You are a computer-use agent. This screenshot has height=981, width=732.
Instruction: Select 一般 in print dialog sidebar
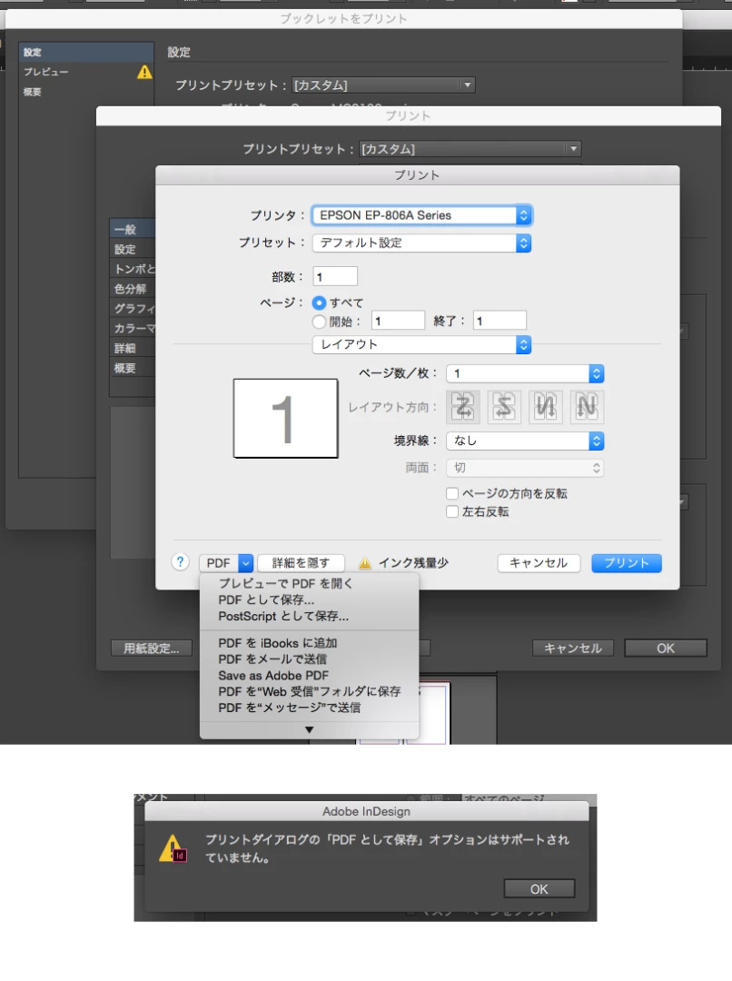133,230
